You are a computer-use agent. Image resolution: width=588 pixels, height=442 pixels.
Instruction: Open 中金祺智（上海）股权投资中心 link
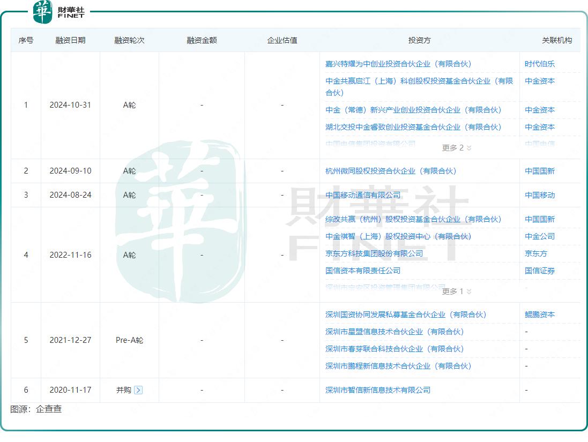[398, 236]
